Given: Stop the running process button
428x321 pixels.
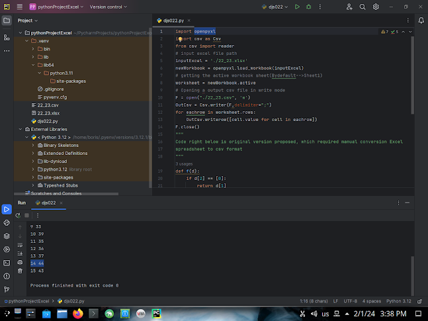Looking at the screenshot, I should coord(26,215).
